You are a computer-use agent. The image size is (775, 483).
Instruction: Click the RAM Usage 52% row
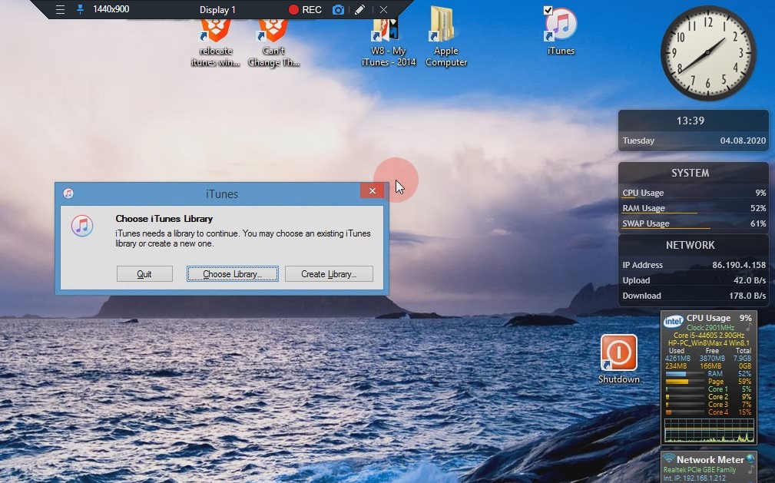(694, 208)
